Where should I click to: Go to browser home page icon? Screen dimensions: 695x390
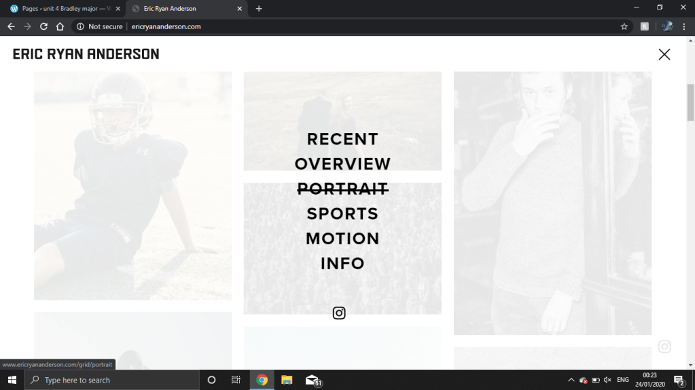(x=60, y=26)
